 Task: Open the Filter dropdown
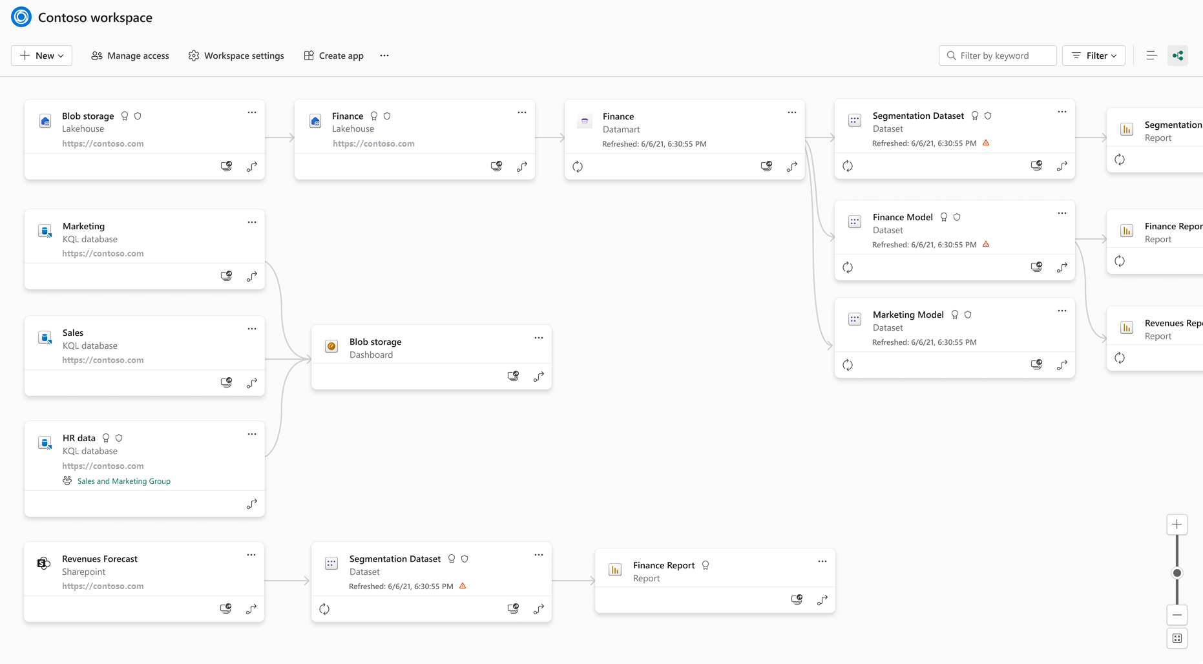[1093, 56]
